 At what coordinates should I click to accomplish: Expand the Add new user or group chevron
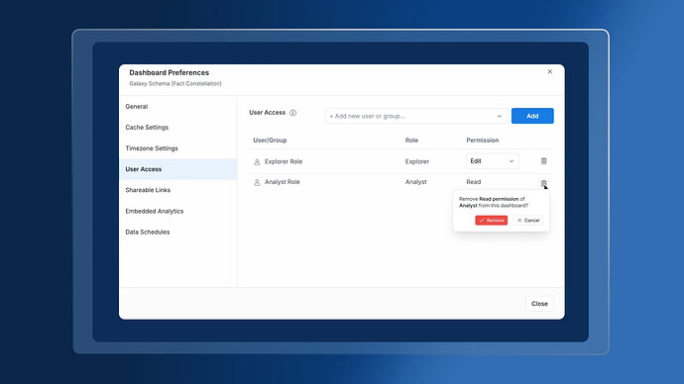pyautogui.click(x=500, y=116)
